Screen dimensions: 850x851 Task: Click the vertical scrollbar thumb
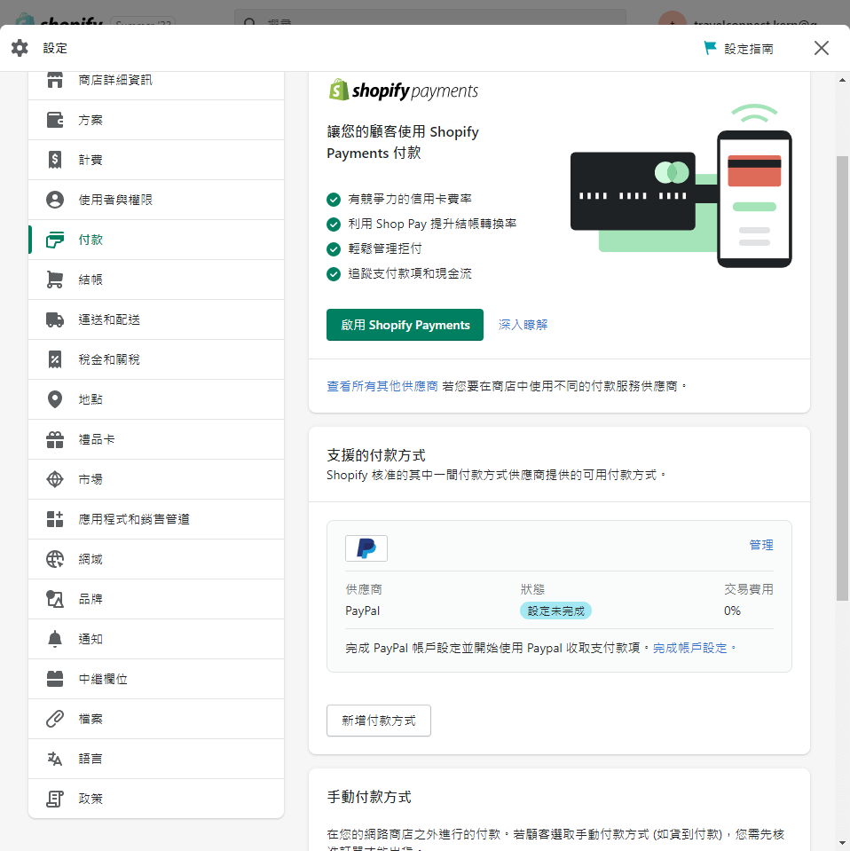(842, 378)
